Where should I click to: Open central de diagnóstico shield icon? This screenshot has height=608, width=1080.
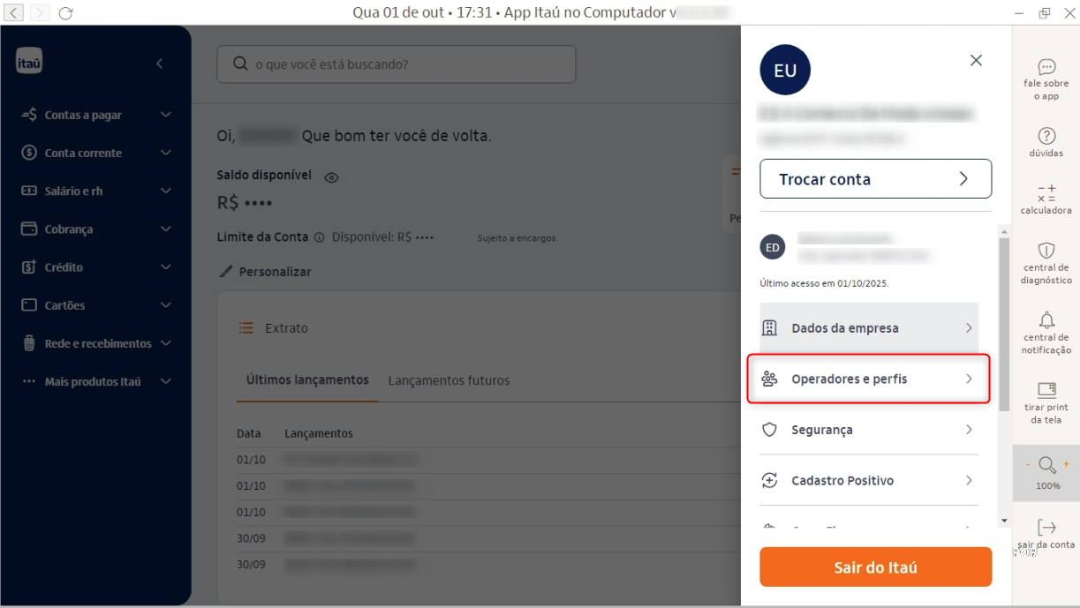(x=1046, y=251)
